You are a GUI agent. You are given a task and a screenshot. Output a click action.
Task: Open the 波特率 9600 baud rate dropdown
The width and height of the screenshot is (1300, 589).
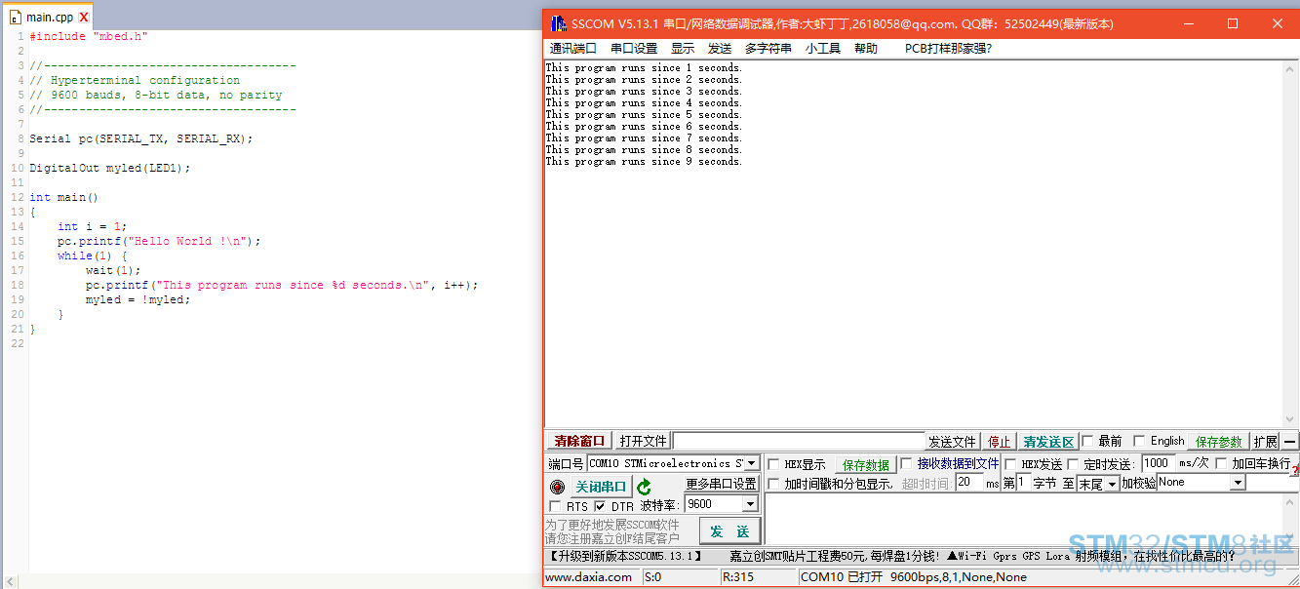tap(750, 504)
